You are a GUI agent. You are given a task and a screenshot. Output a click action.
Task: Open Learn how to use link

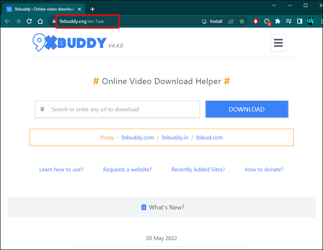61,169
